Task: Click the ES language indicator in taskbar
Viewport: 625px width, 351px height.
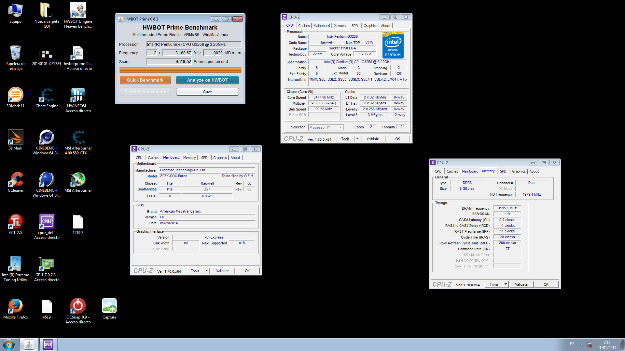Action: pos(572,344)
